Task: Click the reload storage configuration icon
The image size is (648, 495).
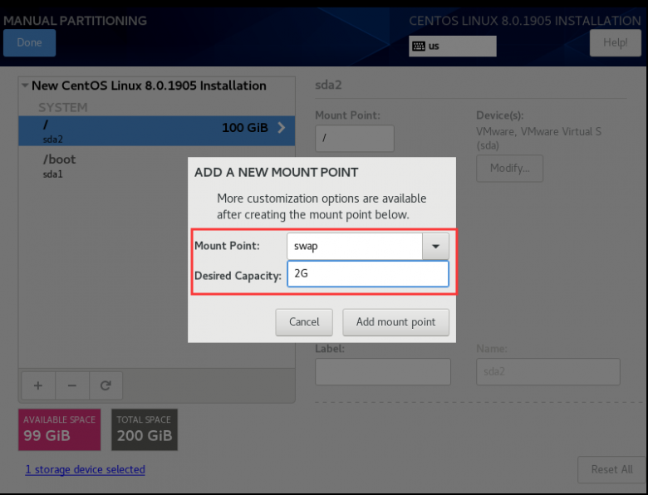Action: [106, 385]
